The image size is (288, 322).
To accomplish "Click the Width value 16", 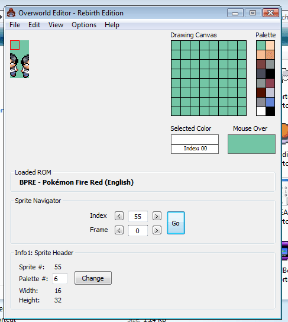I will 58,291.
